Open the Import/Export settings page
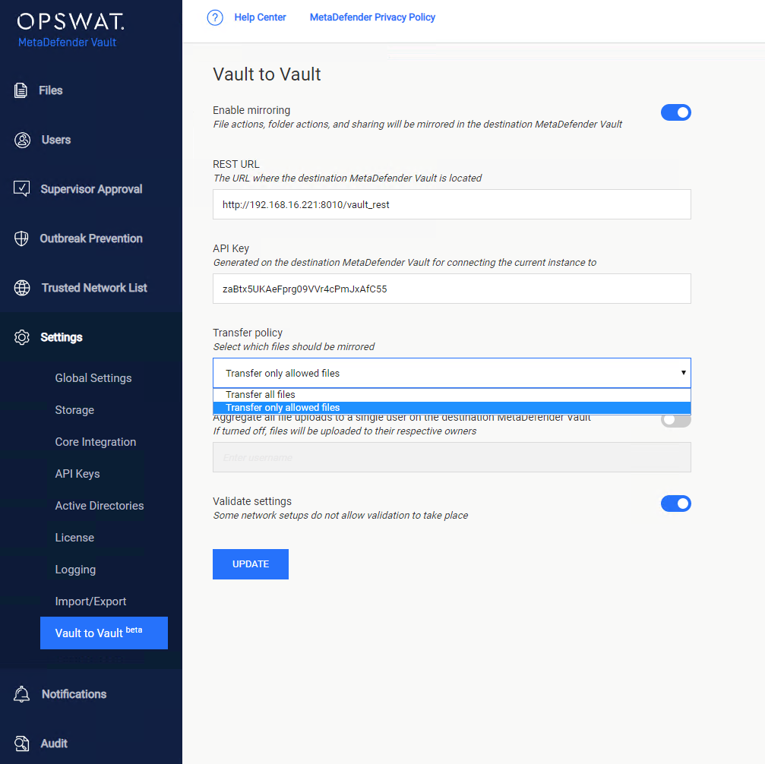 [91, 601]
